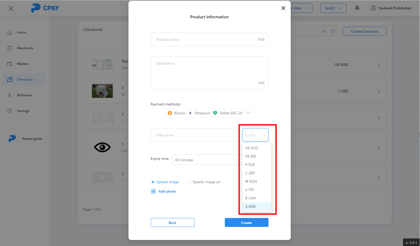
Task: Click the CPAY logo
Action: click(x=45, y=8)
